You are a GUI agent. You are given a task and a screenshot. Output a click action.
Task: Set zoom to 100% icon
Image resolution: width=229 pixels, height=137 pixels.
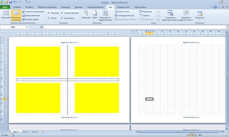[95, 13]
